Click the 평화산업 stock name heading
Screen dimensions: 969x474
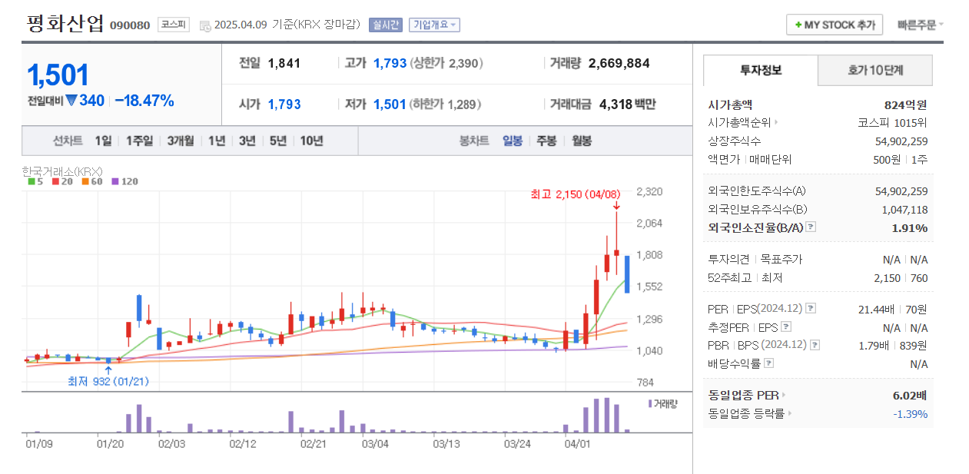click(x=65, y=24)
